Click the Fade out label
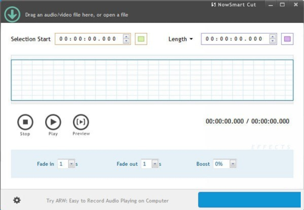304x210 pixels. 127,164
